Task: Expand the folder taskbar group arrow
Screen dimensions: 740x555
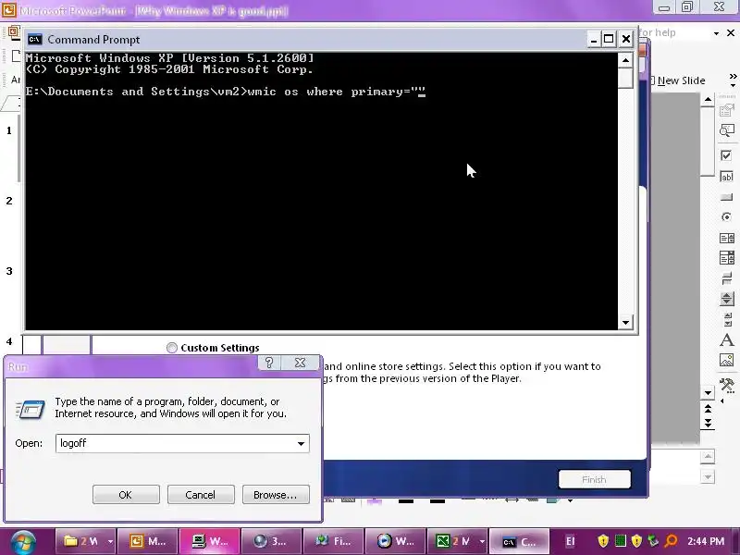Action: tap(110, 541)
